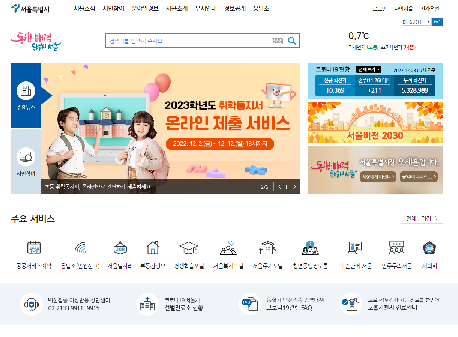Open the 부서안내 menu
This screenshot has height=337, width=458.
coord(206,9)
